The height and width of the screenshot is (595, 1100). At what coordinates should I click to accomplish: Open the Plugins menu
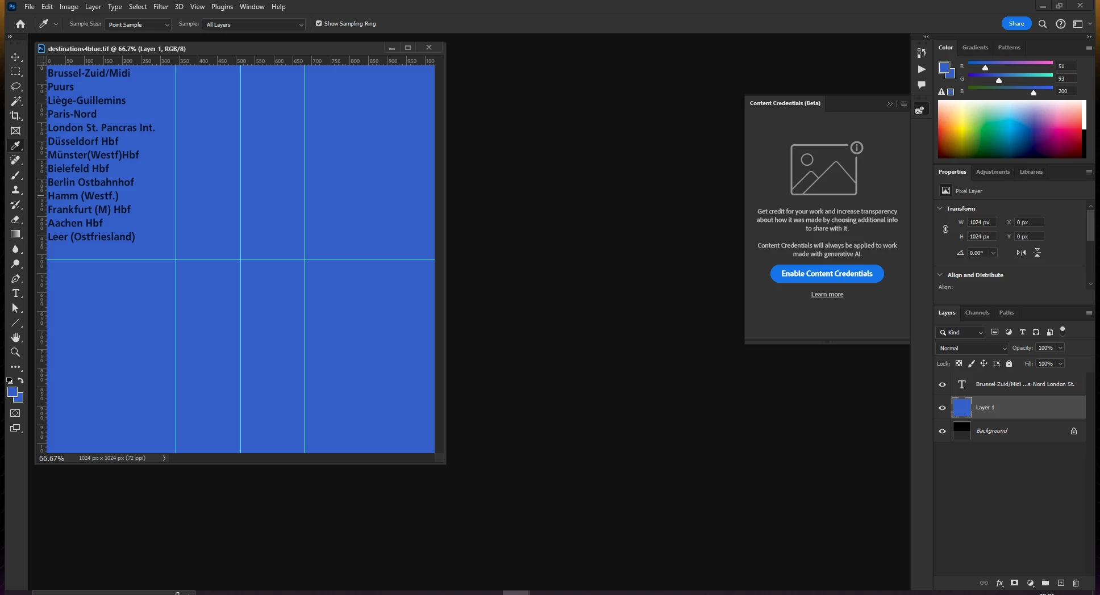click(222, 7)
